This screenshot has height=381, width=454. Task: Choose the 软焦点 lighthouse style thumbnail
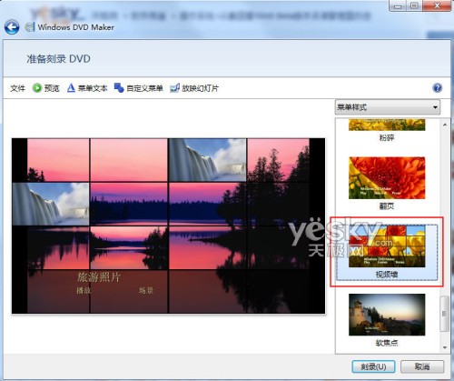pos(387,315)
